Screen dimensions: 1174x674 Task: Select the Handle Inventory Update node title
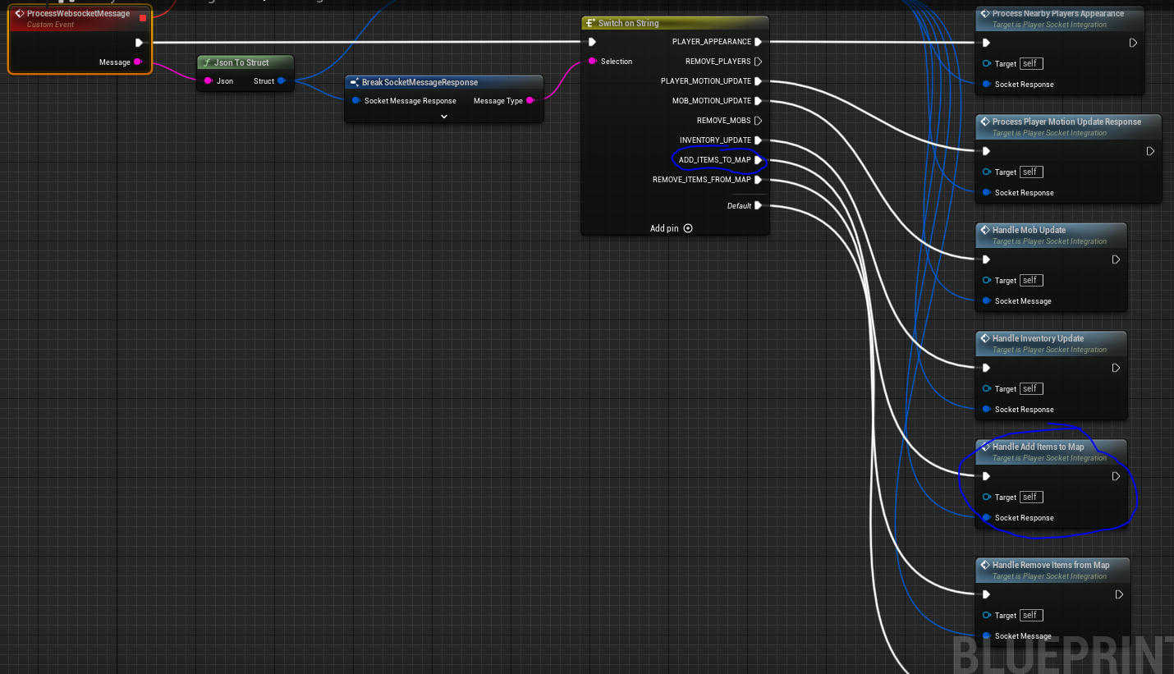[1038, 338]
